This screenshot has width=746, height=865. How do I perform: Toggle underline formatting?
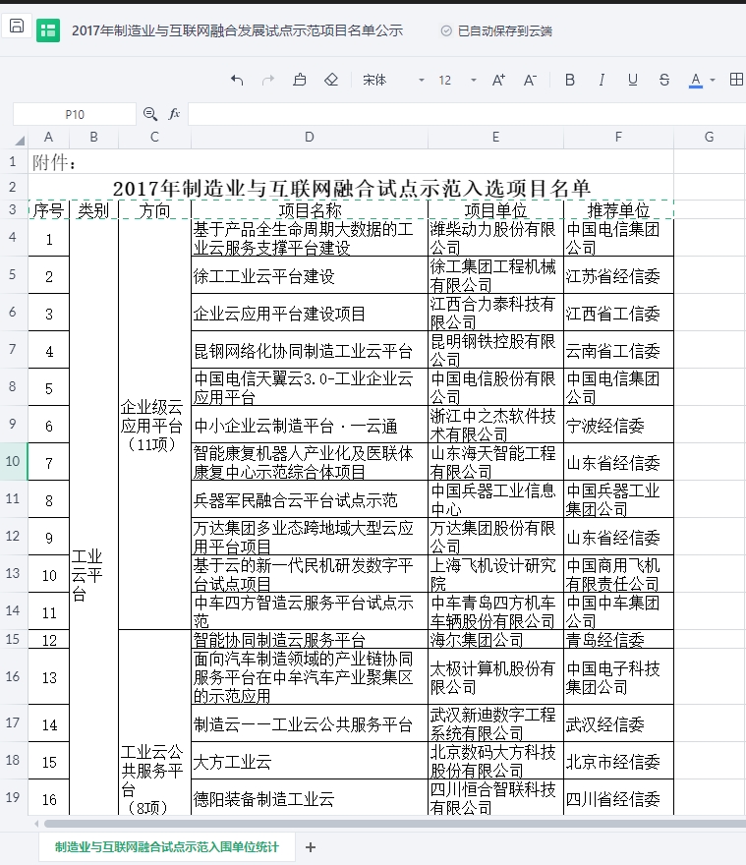pyautogui.click(x=633, y=80)
